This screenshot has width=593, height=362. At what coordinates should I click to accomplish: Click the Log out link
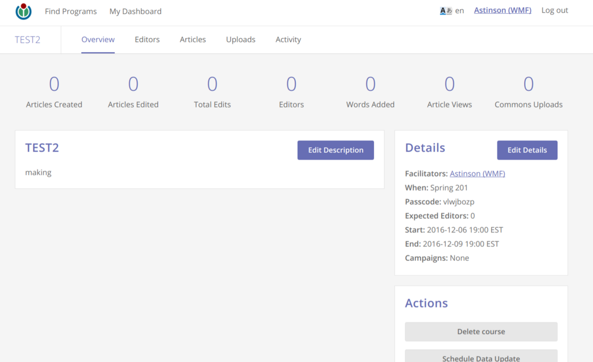coord(554,10)
